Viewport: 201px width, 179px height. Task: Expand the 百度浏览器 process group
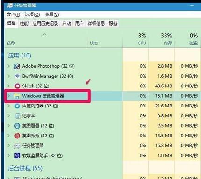coord(9,106)
